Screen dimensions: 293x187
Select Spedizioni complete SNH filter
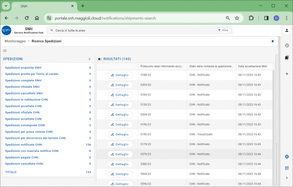[48, 80]
